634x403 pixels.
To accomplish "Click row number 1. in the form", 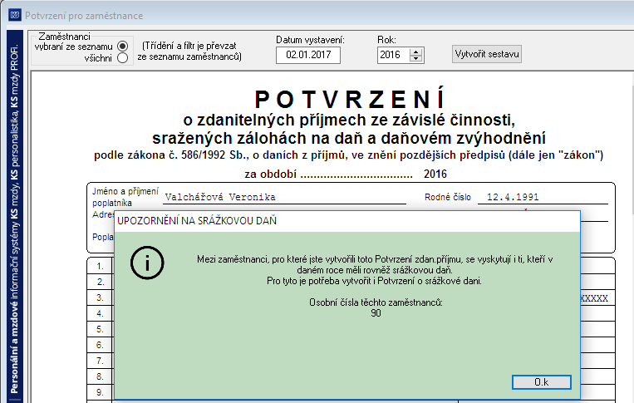I will point(100,267).
